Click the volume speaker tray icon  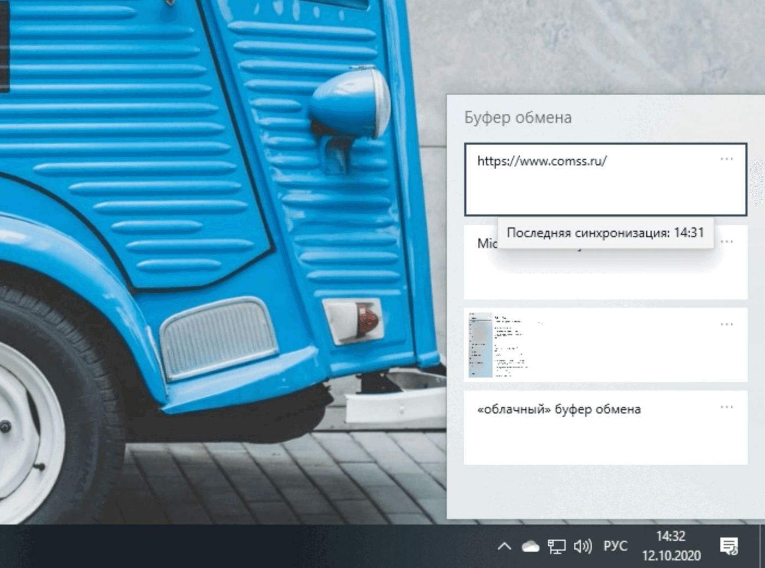(583, 546)
